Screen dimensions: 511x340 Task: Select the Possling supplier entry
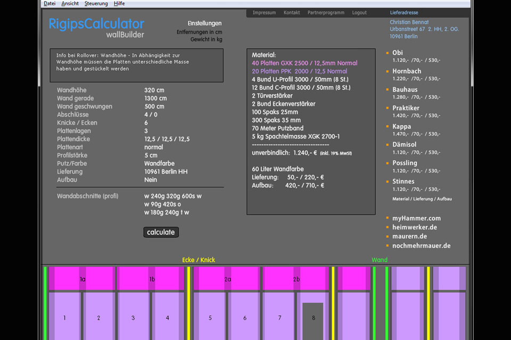click(x=405, y=163)
